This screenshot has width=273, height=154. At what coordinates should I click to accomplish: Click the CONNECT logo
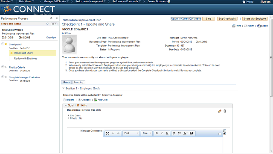pyautogui.click(x=28, y=9)
